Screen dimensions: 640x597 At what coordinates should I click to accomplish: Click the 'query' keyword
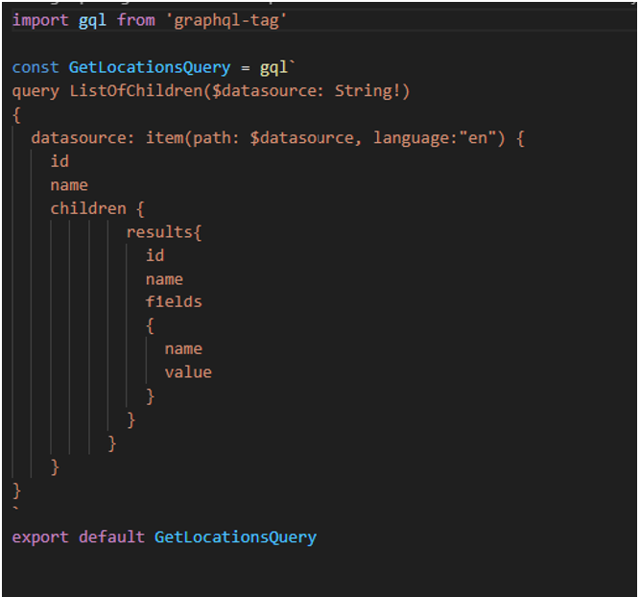[36, 91]
